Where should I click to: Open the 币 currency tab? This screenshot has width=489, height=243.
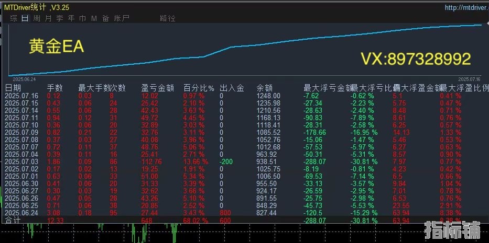83,18
